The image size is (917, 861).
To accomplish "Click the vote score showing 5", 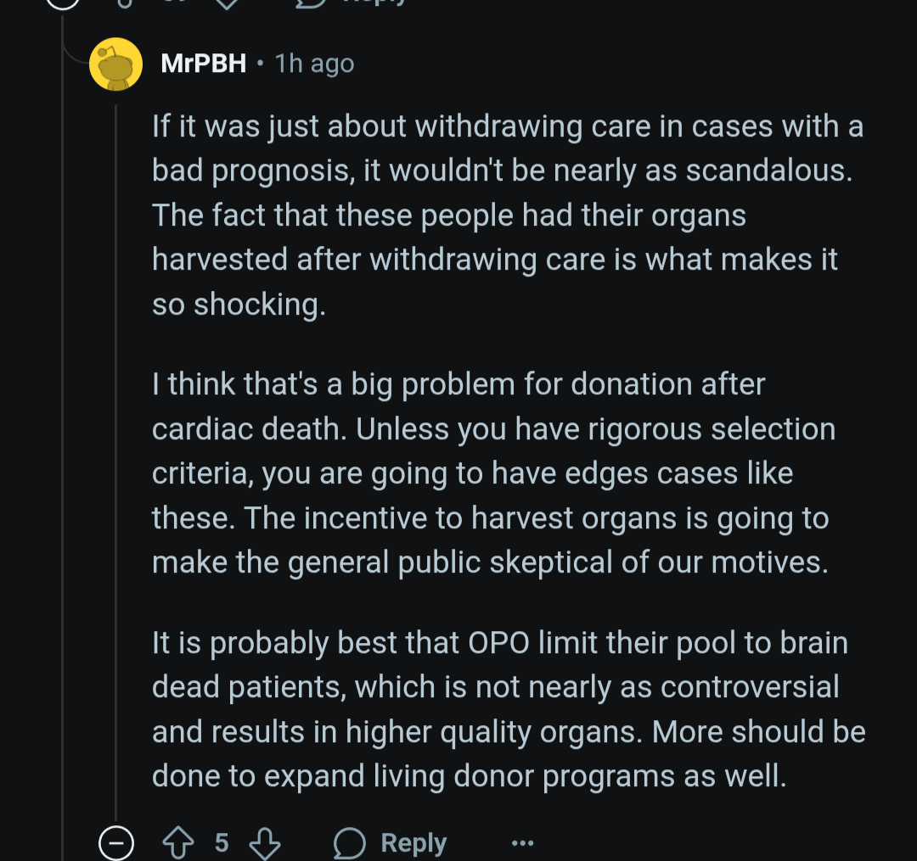I will pos(222,843).
